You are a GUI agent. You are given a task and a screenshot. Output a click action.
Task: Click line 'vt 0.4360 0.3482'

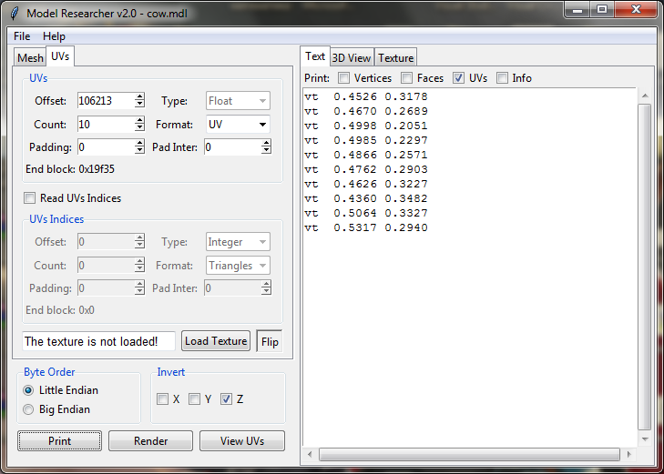[x=366, y=198]
